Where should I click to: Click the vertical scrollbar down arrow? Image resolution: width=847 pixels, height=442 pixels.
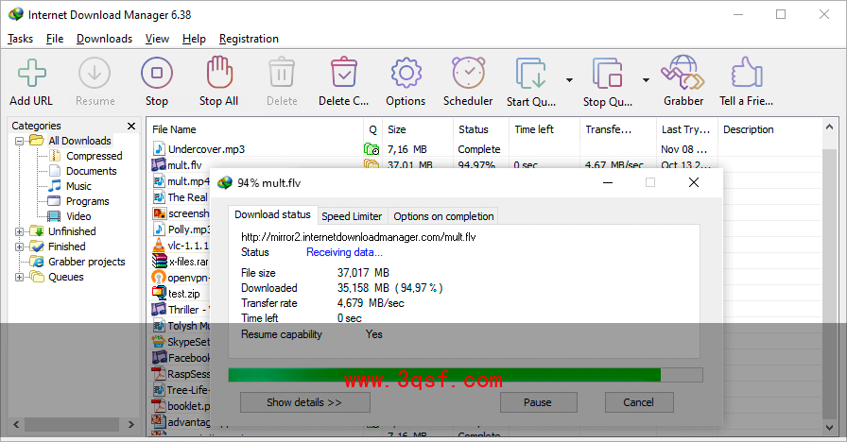(x=830, y=428)
